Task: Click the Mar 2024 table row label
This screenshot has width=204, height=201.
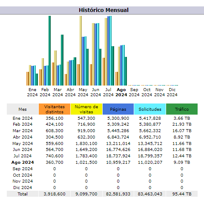Action: (x=23, y=131)
